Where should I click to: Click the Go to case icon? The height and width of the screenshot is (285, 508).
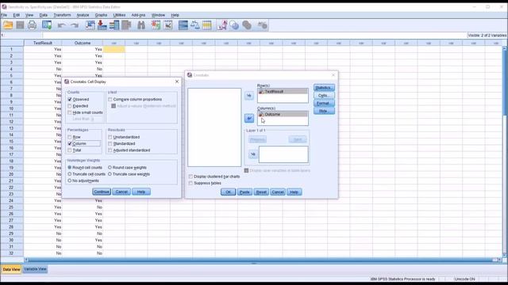[x=90, y=25]
